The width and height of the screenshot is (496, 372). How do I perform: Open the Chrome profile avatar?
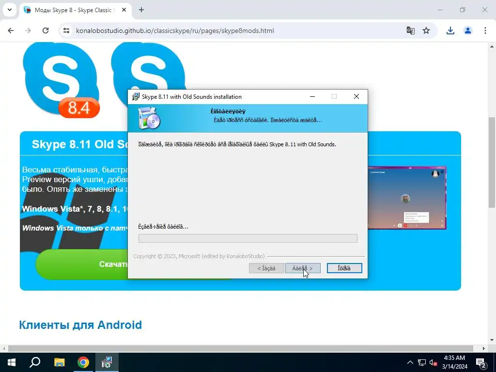pyautogui.click(x=467, y=31)
